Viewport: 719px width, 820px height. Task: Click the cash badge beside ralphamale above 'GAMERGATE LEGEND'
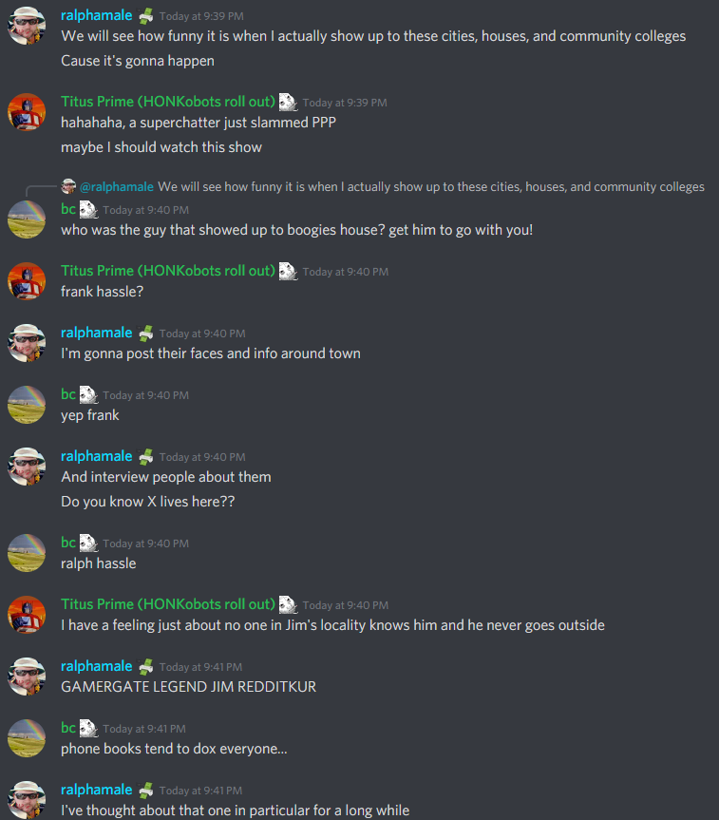pyautogui.click(x=146, y=667)
